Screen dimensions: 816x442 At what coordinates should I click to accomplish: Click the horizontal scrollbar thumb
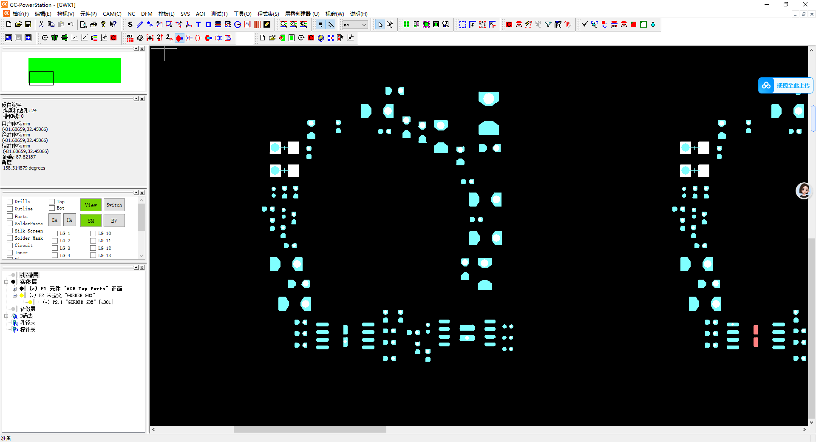tap(310, 430)
